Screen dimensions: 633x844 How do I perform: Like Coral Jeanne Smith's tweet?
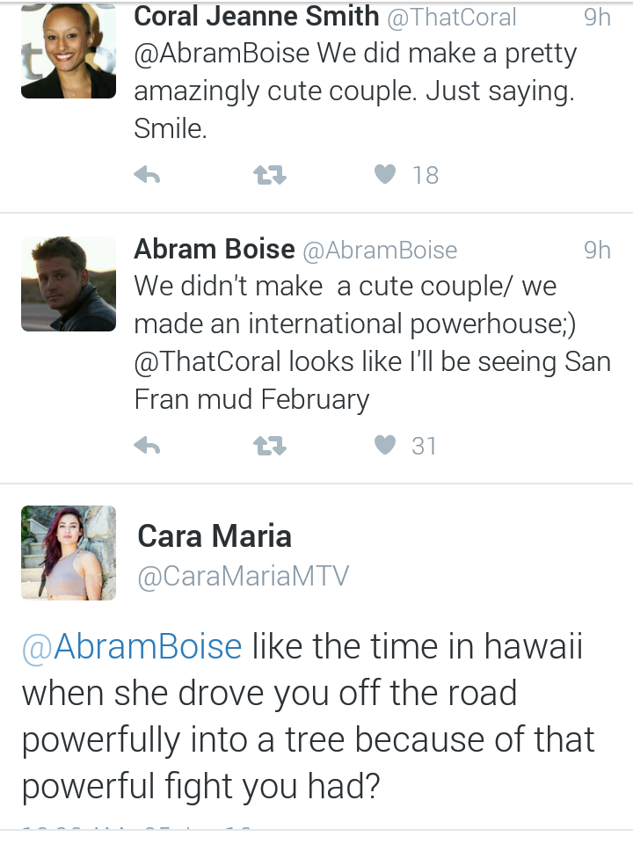[x=385, y=174]
